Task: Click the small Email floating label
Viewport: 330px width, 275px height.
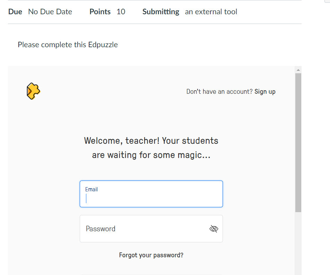Action: 92,189
